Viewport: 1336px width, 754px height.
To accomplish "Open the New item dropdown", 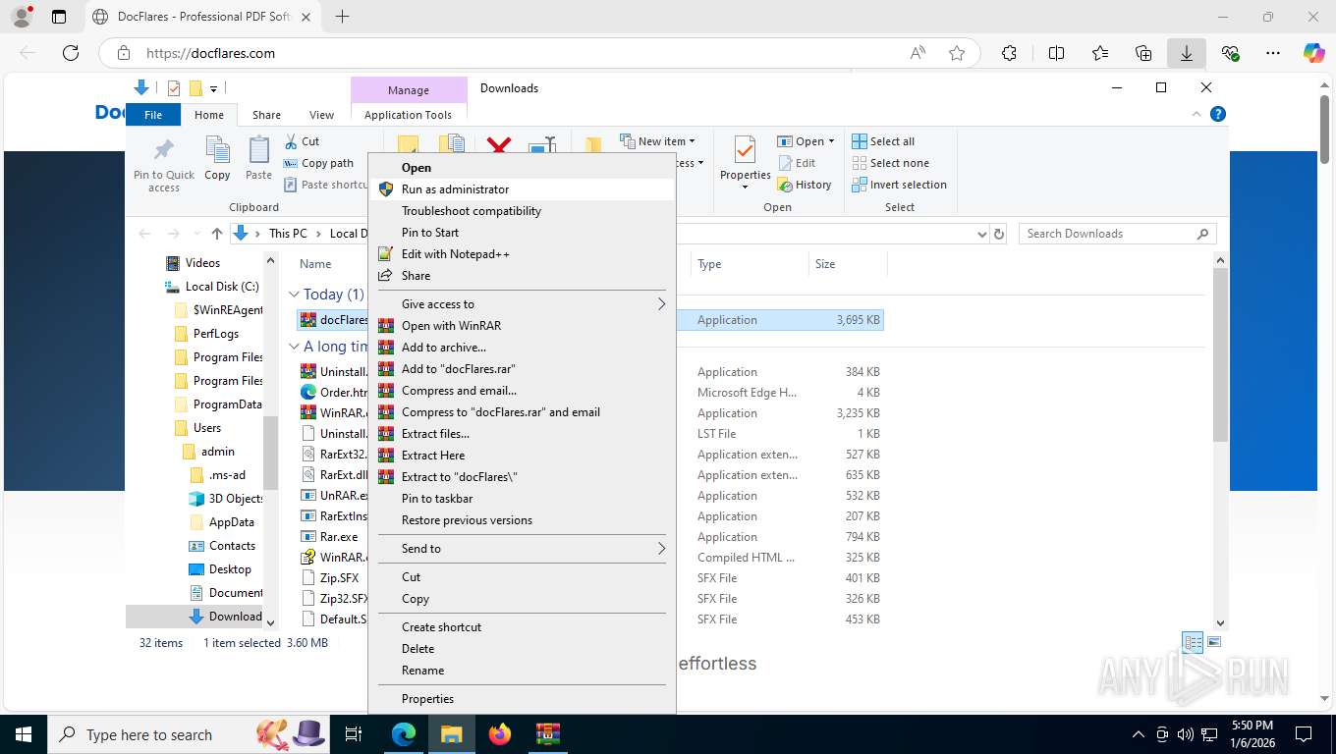I will pos(658,141).
